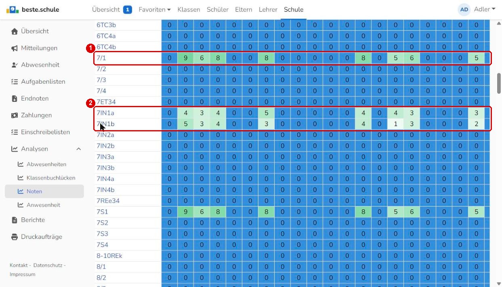Screen dimensions: 502x287
Task: Click the person icon for Abwesenheit
Action: (15, 65)
